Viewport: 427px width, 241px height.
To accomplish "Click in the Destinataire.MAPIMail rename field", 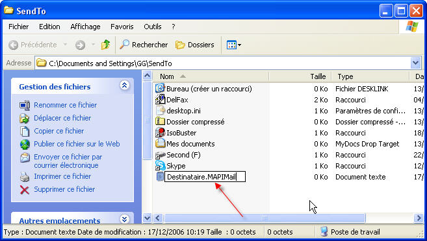I will point(205,177).
